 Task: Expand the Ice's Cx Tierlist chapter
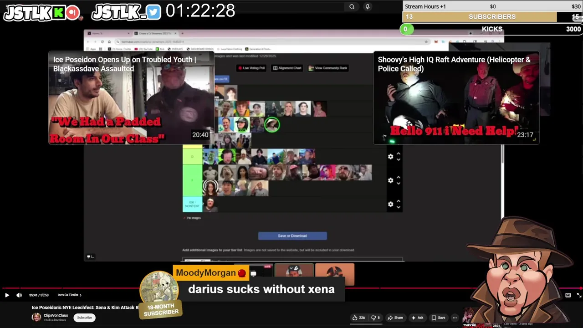[x=69, y=295]
